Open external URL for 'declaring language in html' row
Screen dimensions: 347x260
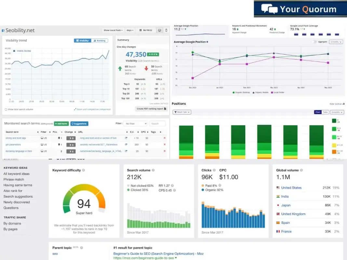pyautogui.click(x=126, y=151)
